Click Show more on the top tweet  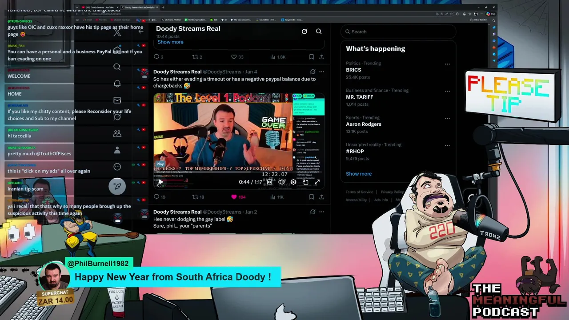pyautogui.click(x=170, y=42)
